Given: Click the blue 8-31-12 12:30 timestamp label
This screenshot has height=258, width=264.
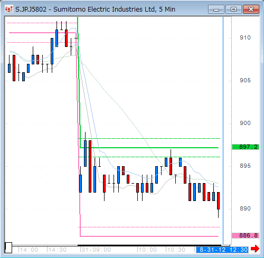Looking at the screenshot, I should [x=222, y=250].
